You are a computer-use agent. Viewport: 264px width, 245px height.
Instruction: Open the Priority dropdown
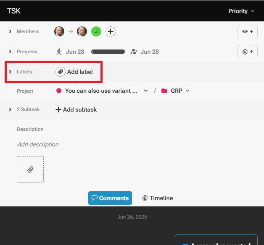coord(241,11)
